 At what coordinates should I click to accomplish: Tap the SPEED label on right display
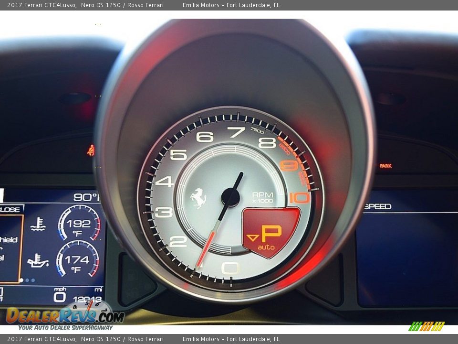point(378,206)
